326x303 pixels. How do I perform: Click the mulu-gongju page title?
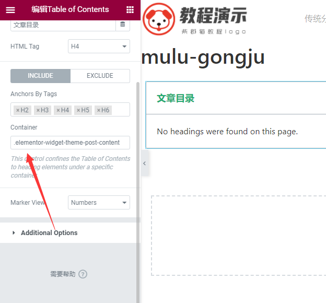(203, 57)
